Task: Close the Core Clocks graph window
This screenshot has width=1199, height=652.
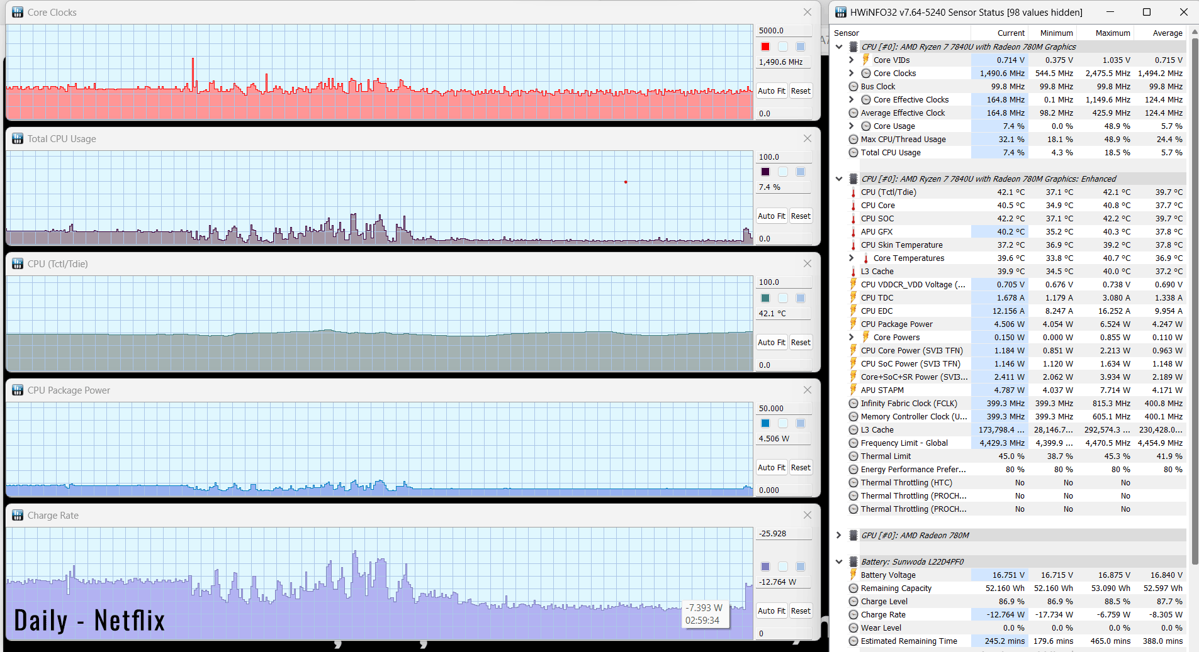Action: (x=808, y=13)
